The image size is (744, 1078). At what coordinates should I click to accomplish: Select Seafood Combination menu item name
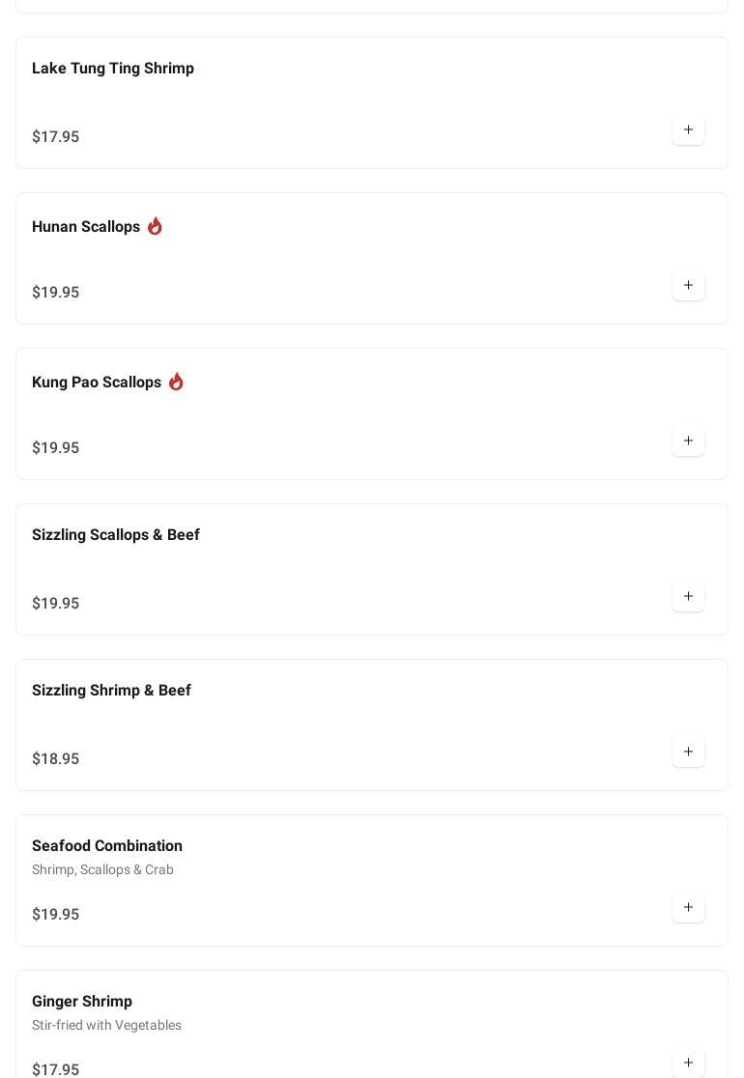click(107, 846)
